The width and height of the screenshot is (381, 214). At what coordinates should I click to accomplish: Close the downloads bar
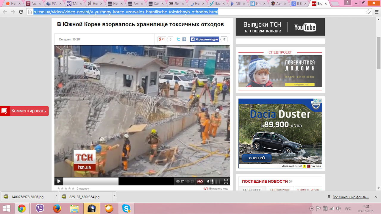pyautogui.click(x=376, y=197)
